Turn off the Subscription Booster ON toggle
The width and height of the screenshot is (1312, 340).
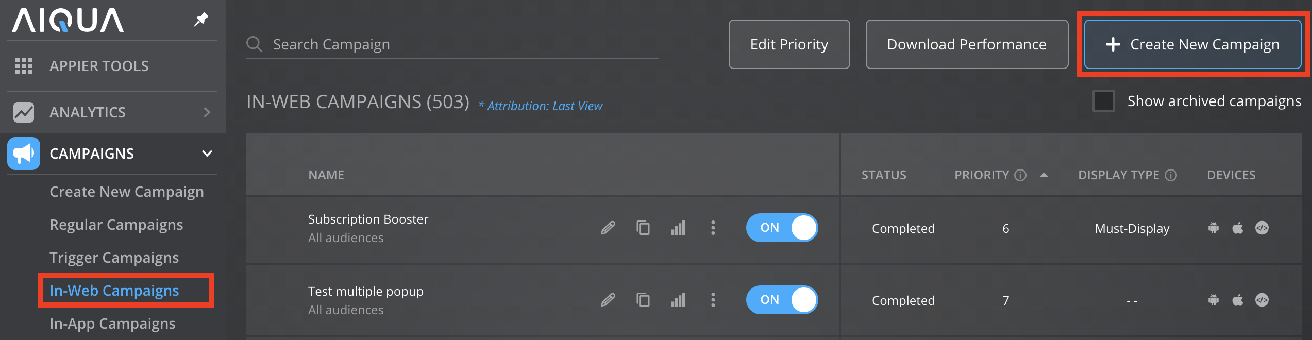(782, 228)
